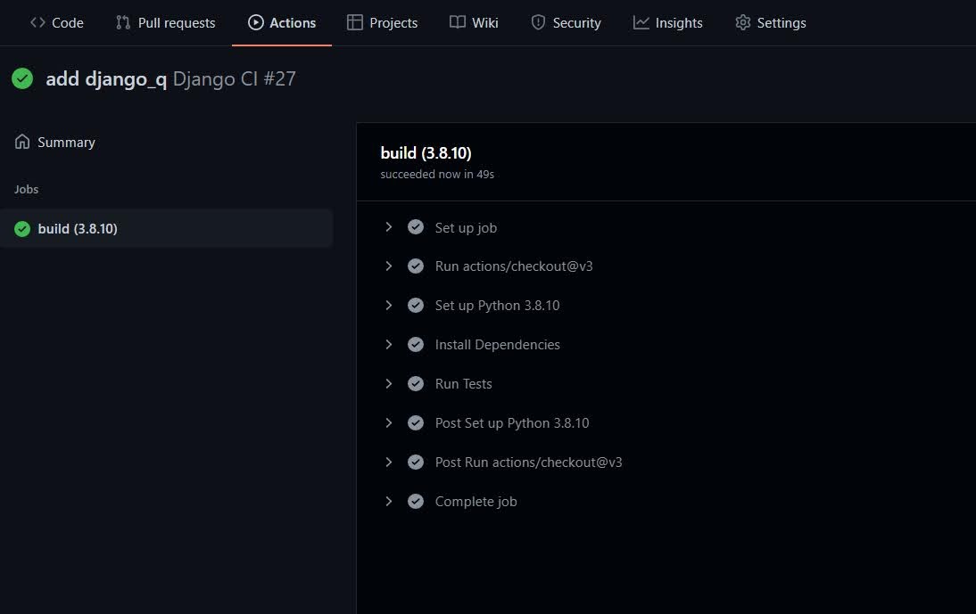Click check icon on Run actions/checkout@v3
The height and width of the screenshot is (614, 976).
pos(416,266)
